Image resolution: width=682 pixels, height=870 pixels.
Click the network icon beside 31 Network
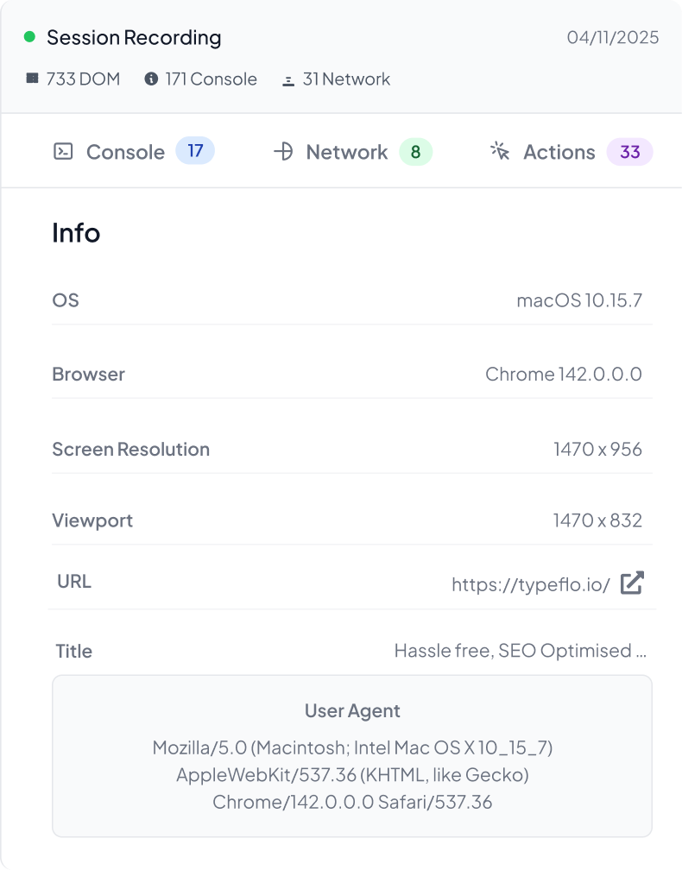click(288, 80)
